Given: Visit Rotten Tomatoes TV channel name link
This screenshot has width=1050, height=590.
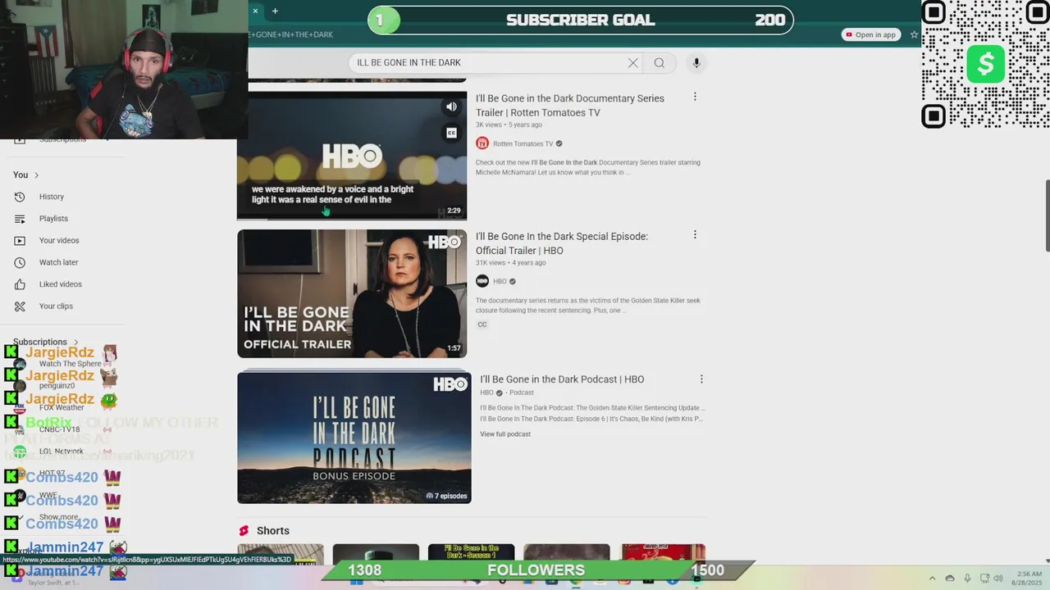Looking at the screenshot, I should [x=523, y=144].
